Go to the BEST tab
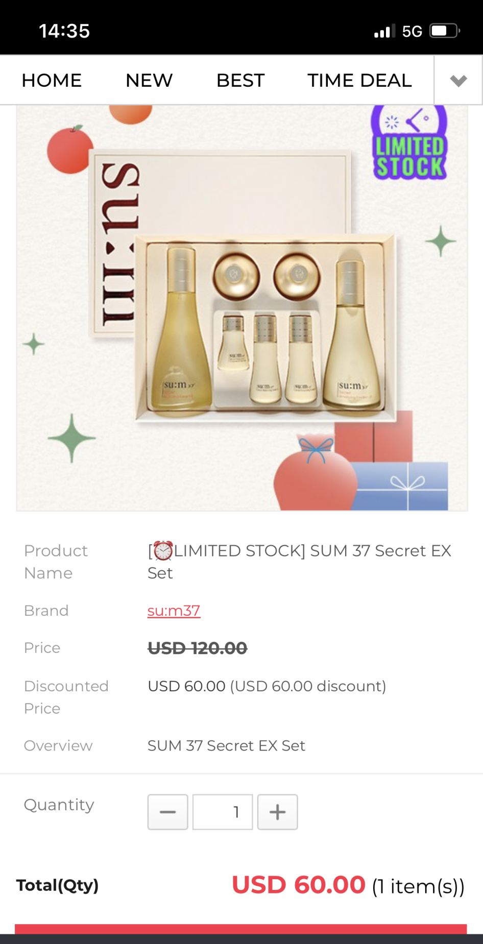The height and width of the screenshot is (944, 483). (240, 81)
